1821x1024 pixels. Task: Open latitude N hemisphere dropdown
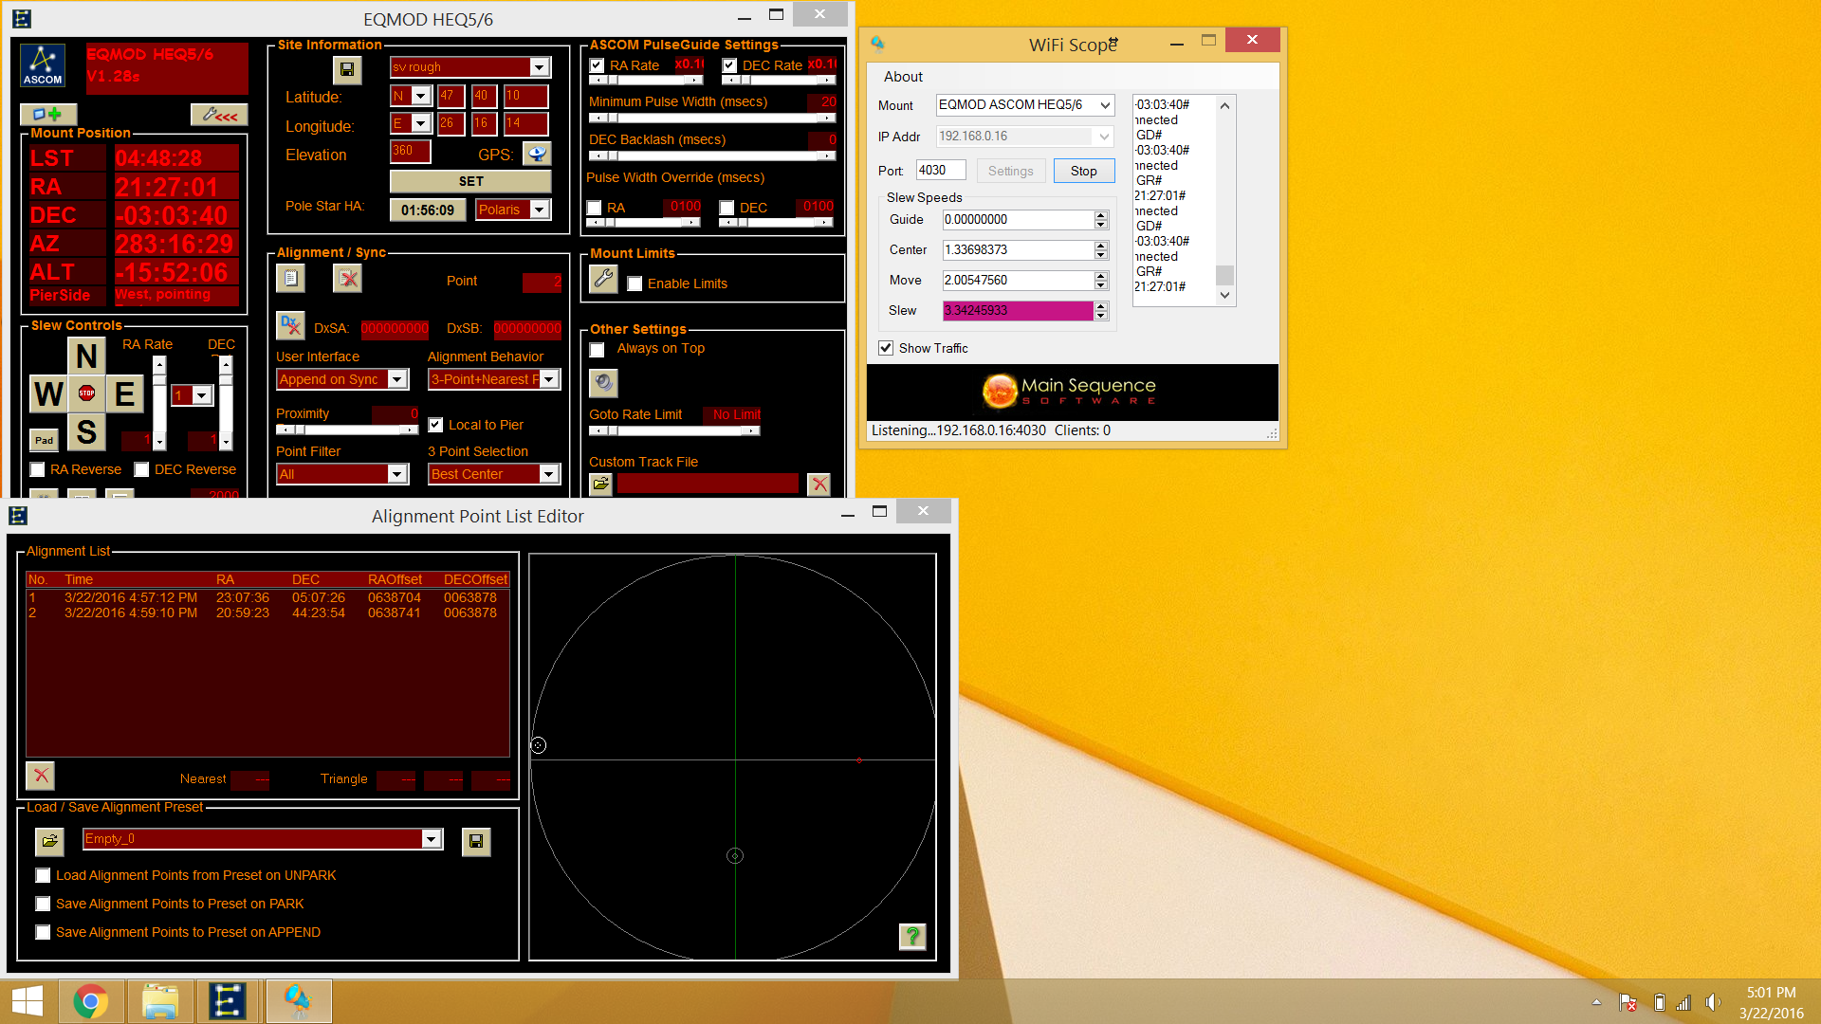pyautogui.click(x=420, y=95)
